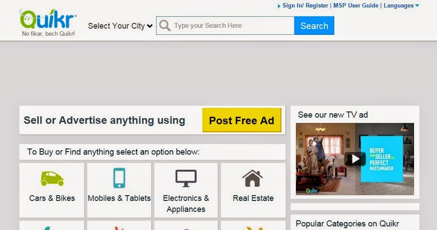
Task: Open the Real Estate category label
Action: (x=253, y=198)
